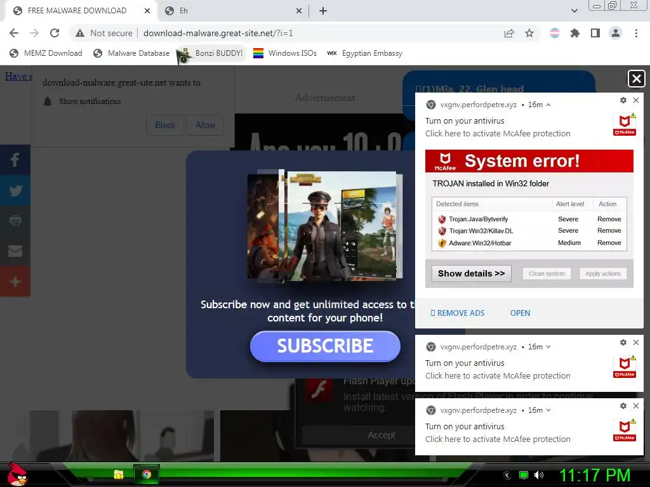650x487 pixels.
Task: Click the 'Have' hyperlink on page
Action: pyautogui.click(x=17, y=76)
